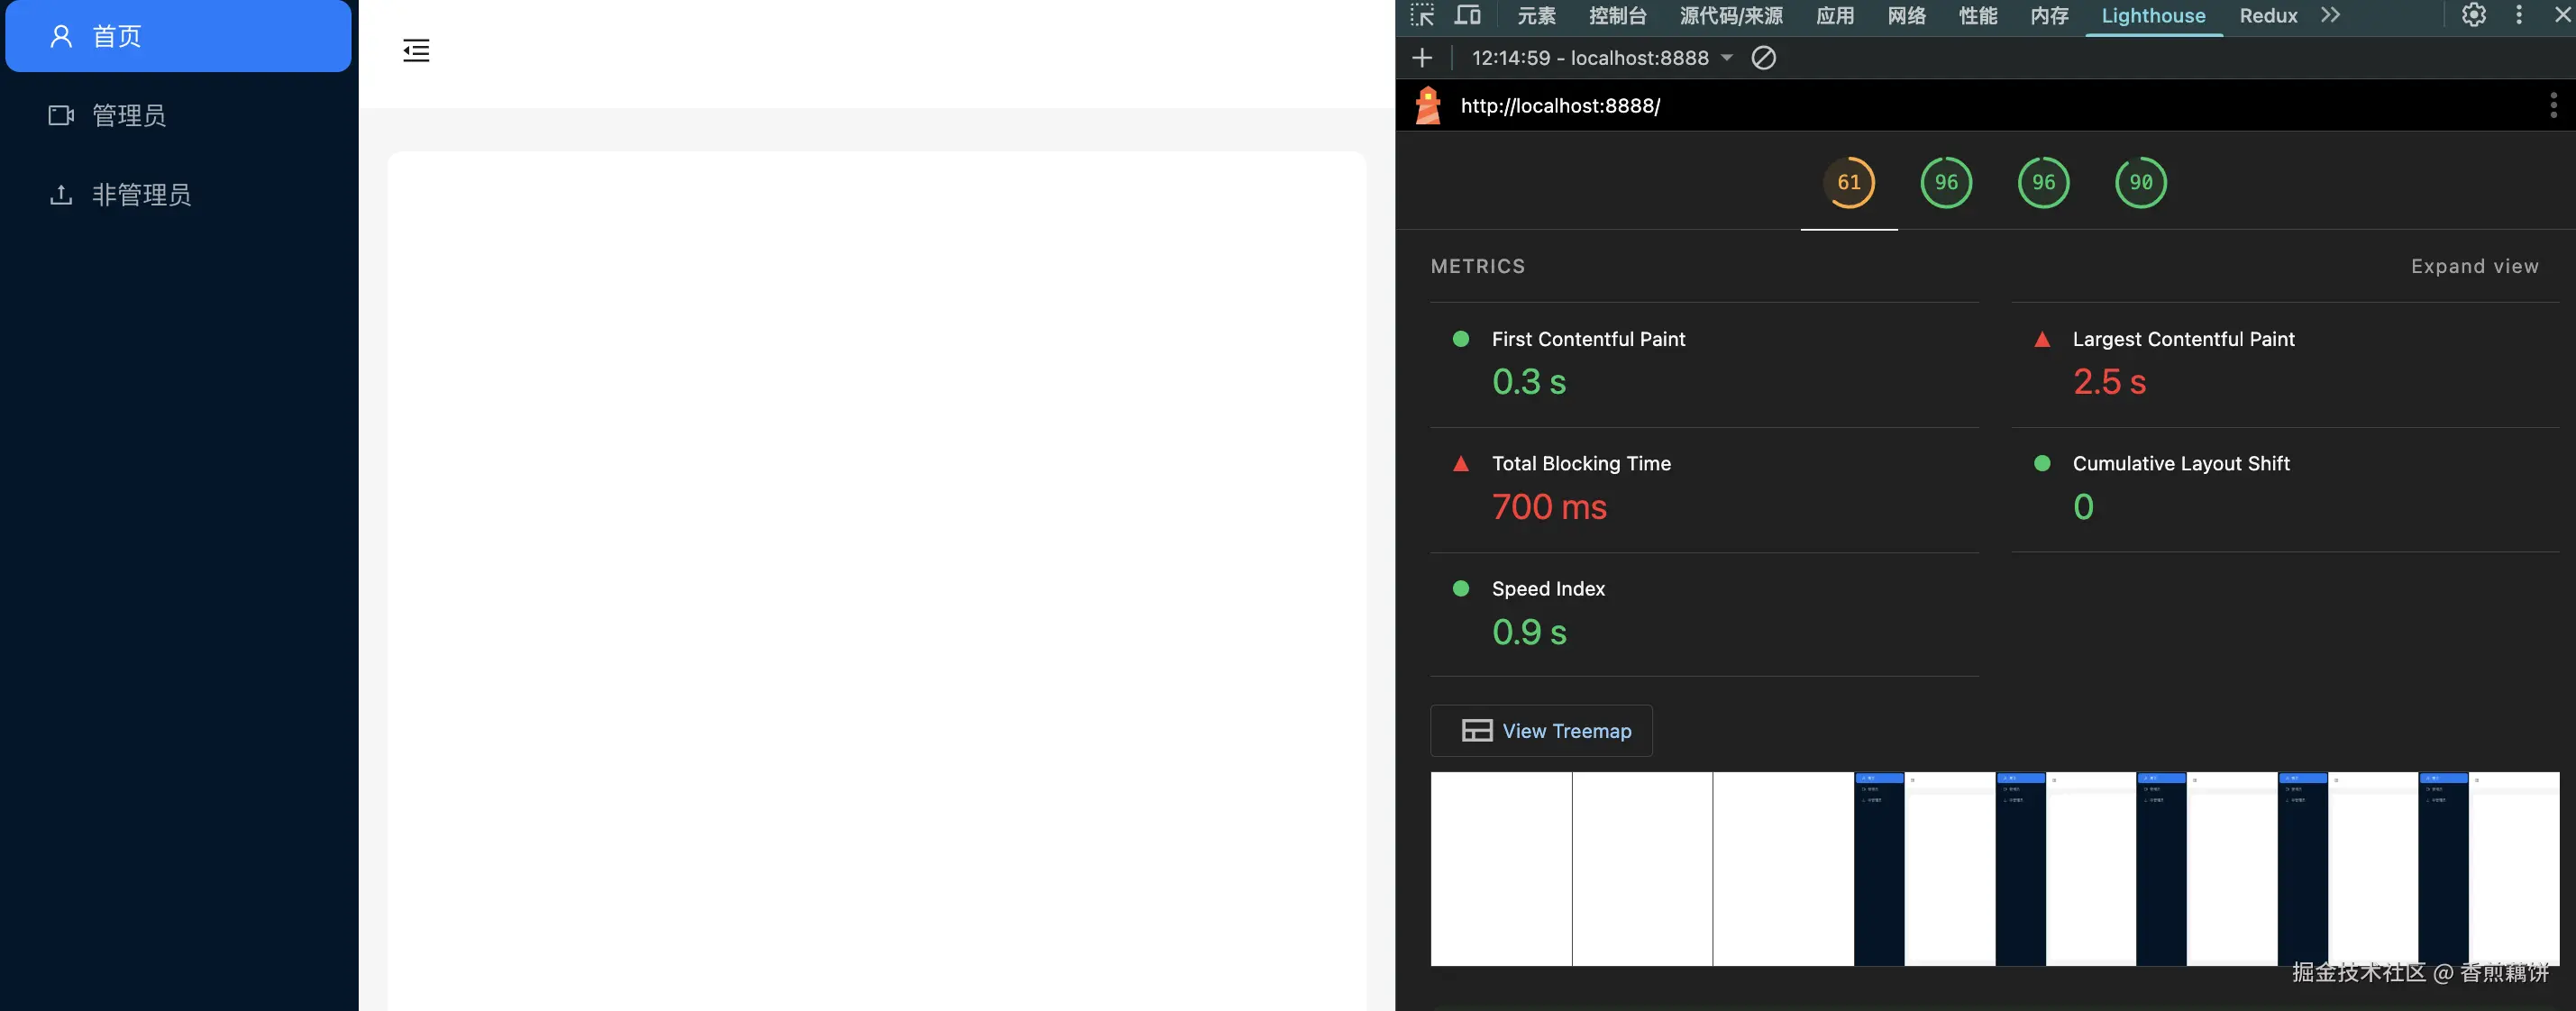Click the localhost:8888 report URL link
This screenshot has width=2576, height=1011.
[x=1560, y=106]
